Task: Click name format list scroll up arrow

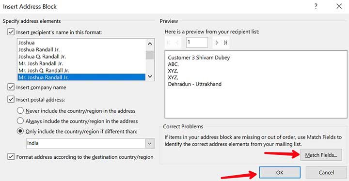Action: pyautogui.click(x=150, y=44)
